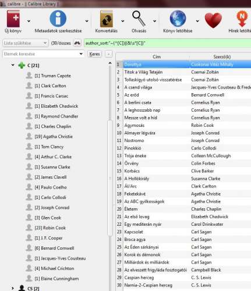Select the book Narnia-2-Caspian herceg
Viewport: 251px width, 291px height.
click(x=149, y=285)
